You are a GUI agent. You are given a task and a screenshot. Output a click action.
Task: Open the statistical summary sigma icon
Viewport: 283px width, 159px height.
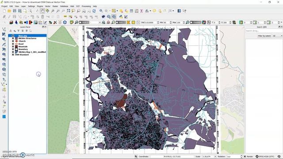tap(141, 11)
